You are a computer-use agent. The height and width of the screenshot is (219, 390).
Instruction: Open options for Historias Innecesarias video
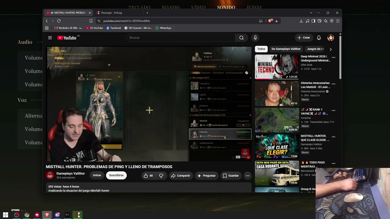coord(333,84)
